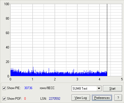Open the Preferences dialog

102,98
